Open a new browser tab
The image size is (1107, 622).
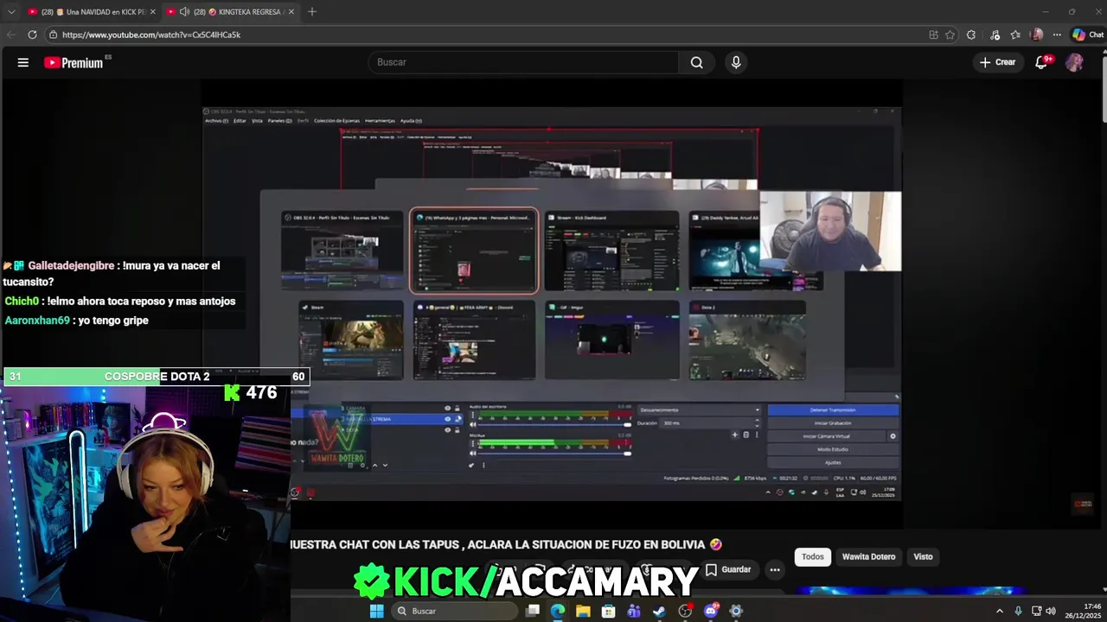pos(311,12)
